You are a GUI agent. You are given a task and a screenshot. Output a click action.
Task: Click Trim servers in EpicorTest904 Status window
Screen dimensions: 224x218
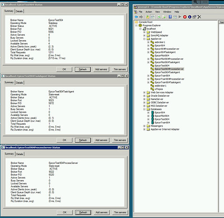point(119,69)
